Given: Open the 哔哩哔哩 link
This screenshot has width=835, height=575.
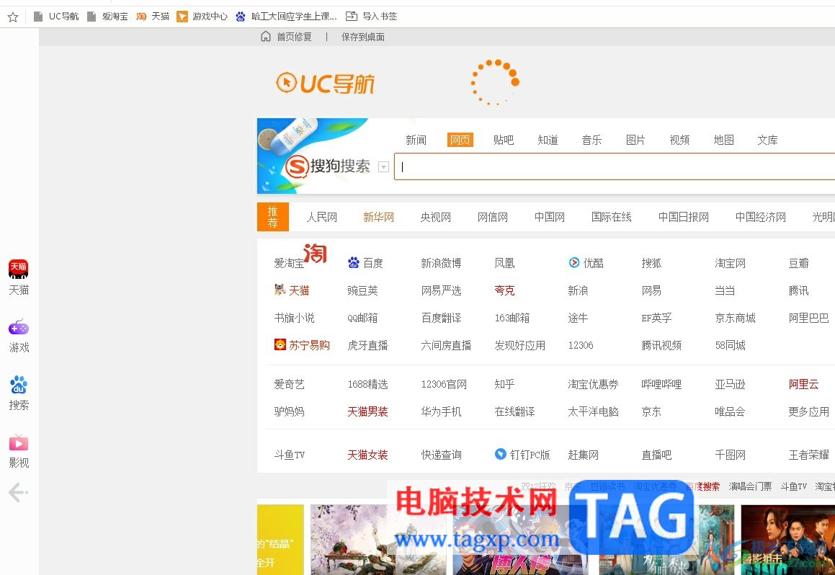Looking at the screenshot, I should click(661, 384).
